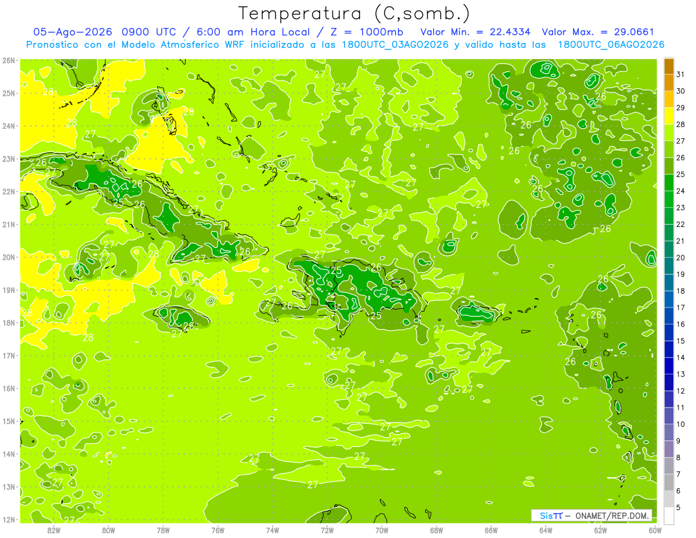Click the "66W" longitude axis label
Image resolution: width=696 pixels, height=538 pixels.
[x=491, y=530]
